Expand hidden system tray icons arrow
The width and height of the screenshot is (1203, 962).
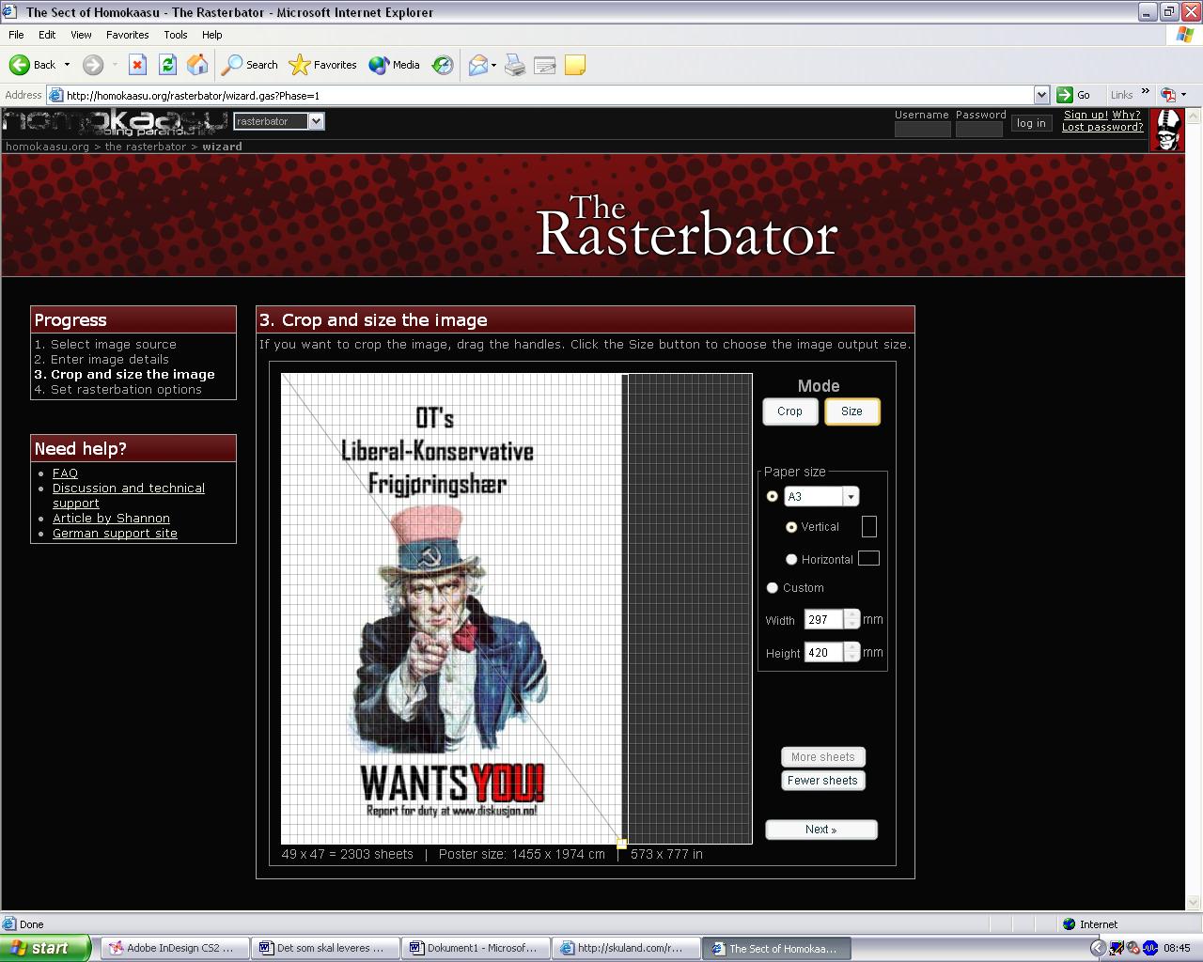(x=1097, y=948)
